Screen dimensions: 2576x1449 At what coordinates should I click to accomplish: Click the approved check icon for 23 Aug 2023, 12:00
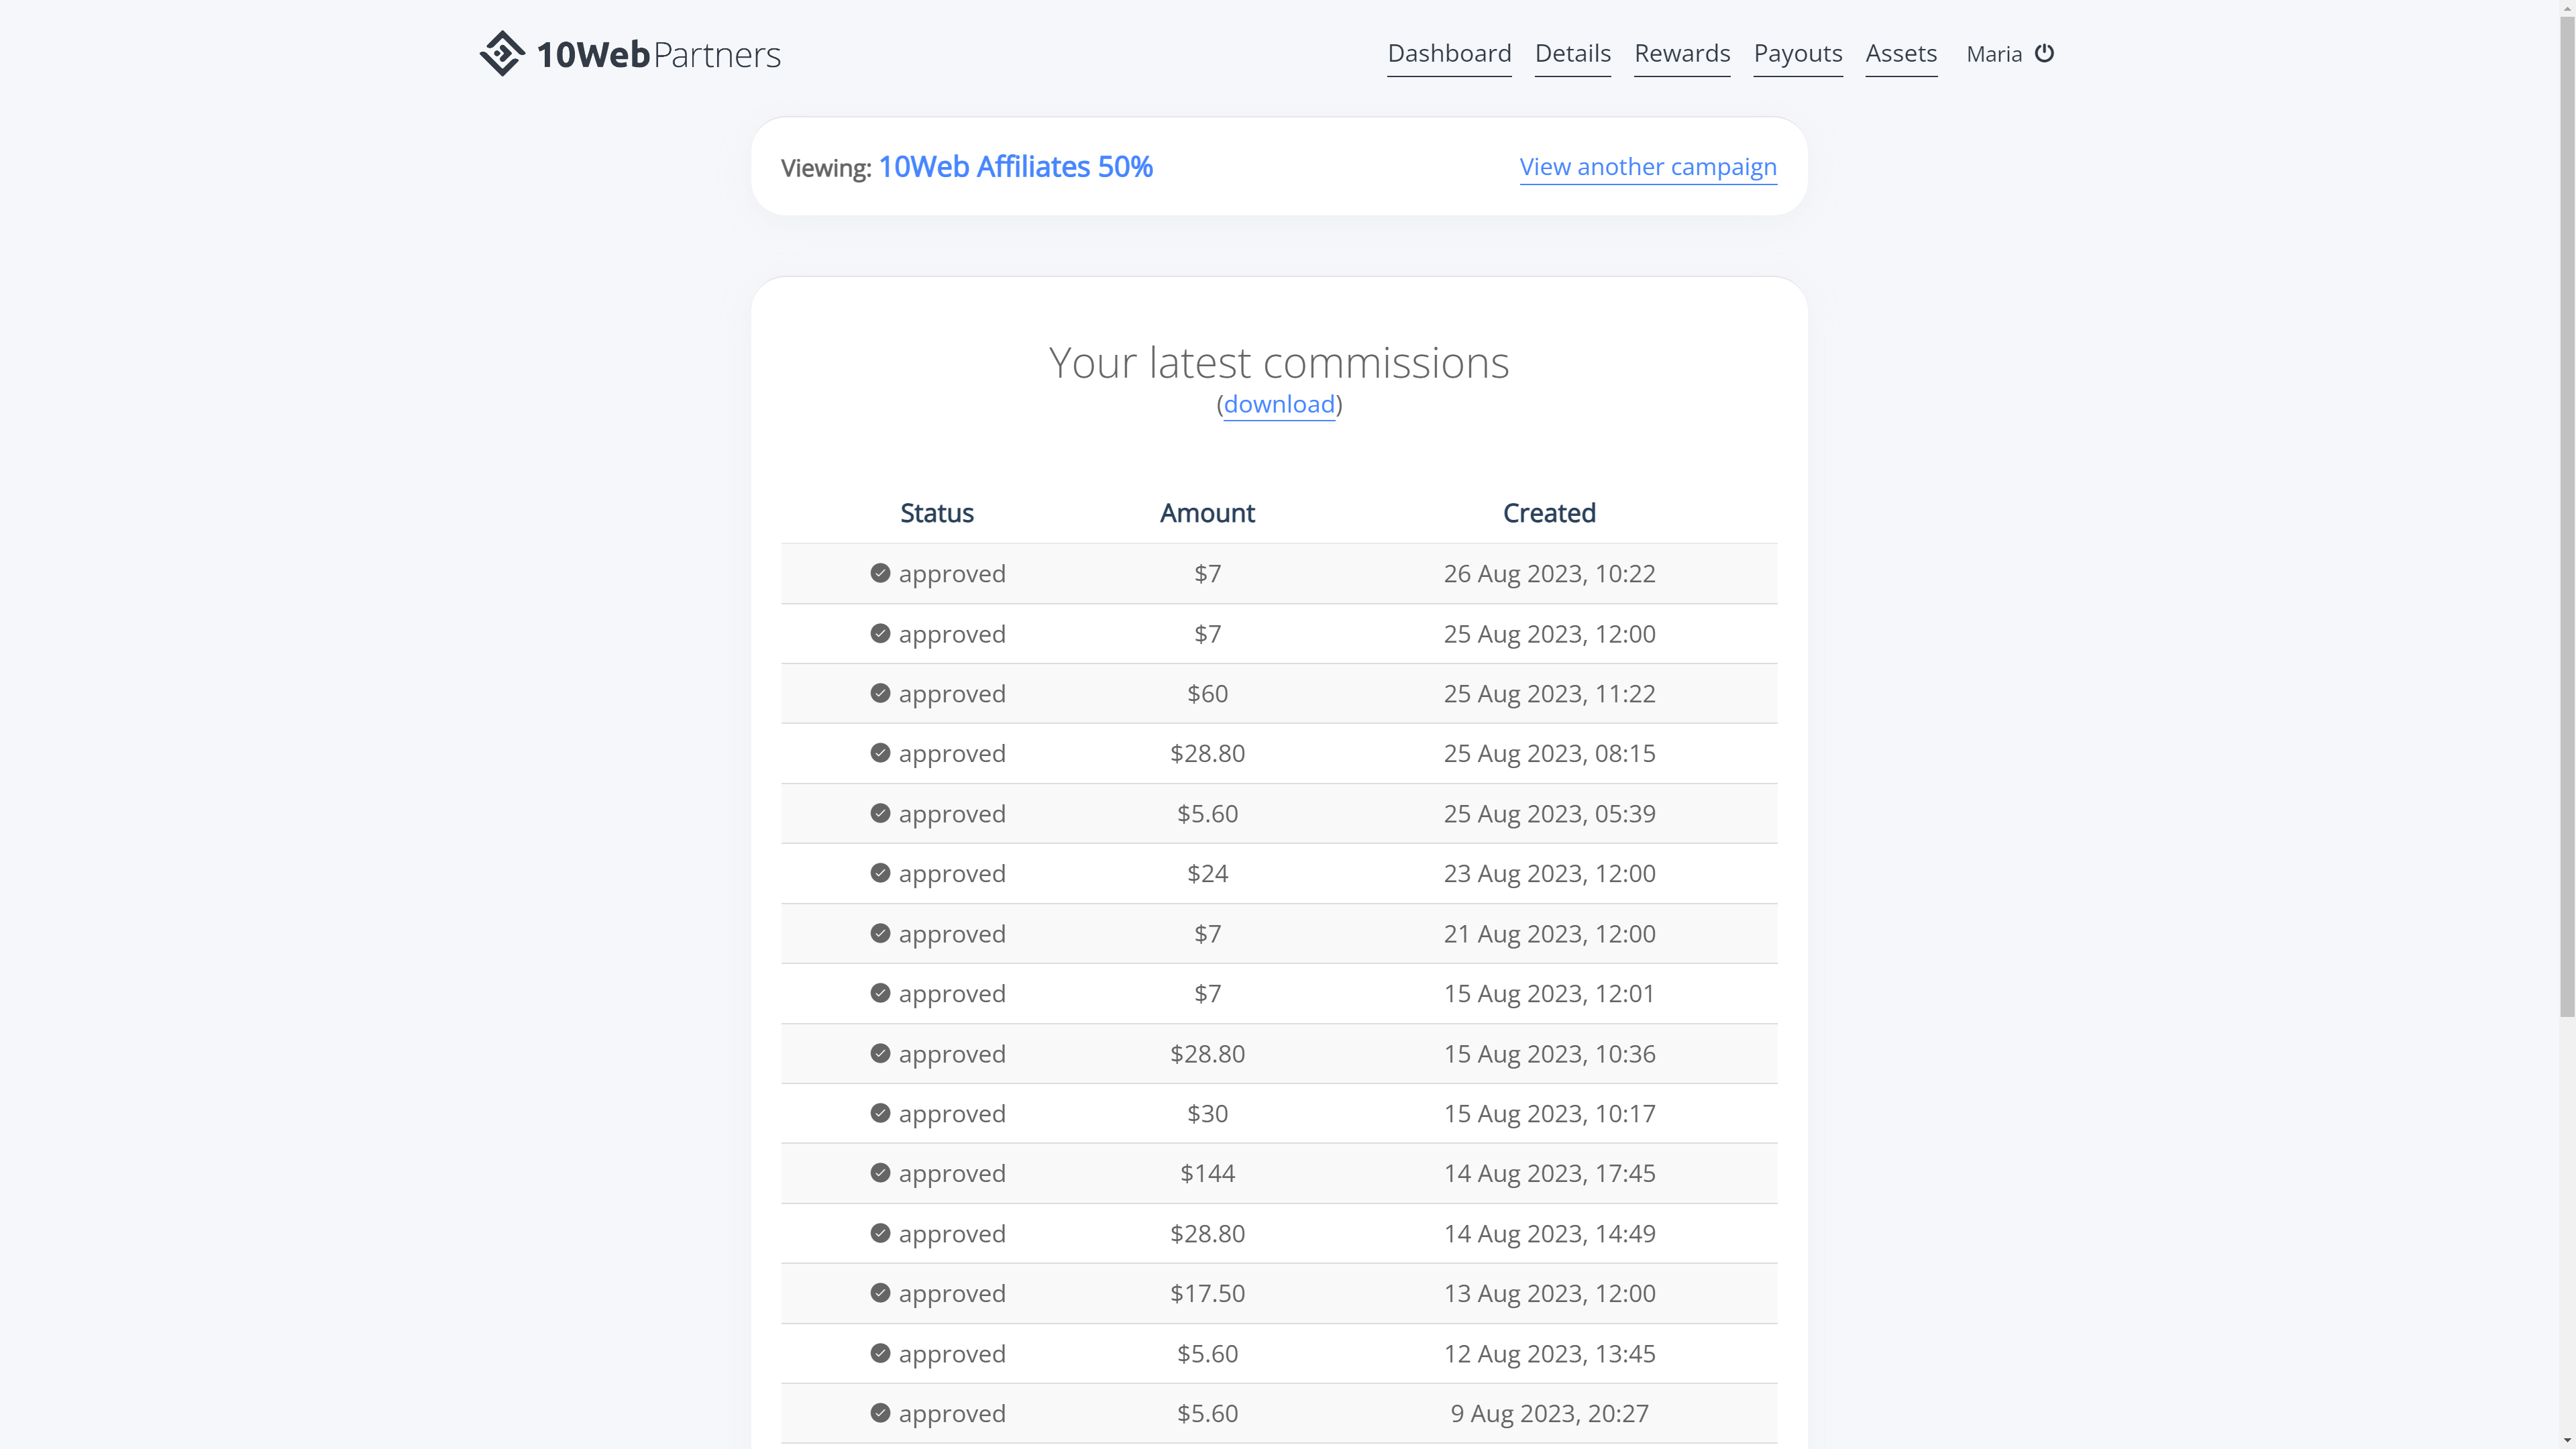[x=880, y=873]
